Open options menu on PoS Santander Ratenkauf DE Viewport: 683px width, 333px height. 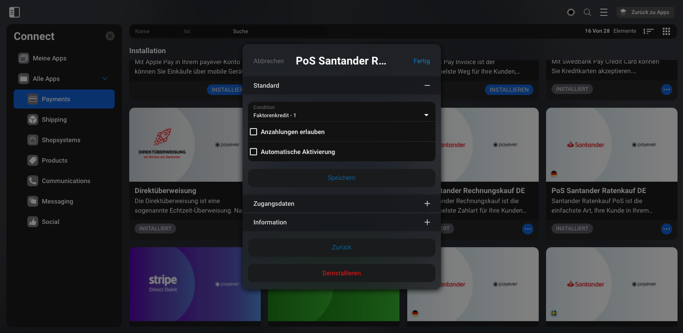click(667, 229)
